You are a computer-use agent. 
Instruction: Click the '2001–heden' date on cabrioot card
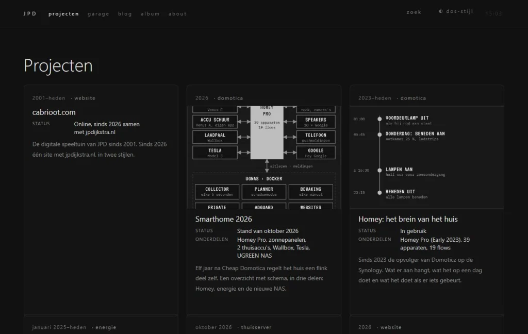(x=49, y=98)
